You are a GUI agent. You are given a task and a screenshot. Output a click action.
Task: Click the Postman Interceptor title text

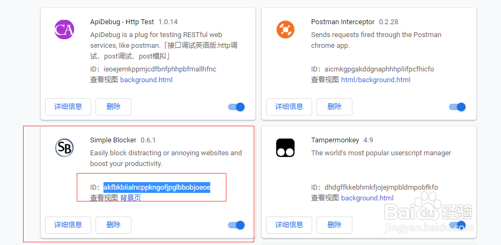coord(343,21)
